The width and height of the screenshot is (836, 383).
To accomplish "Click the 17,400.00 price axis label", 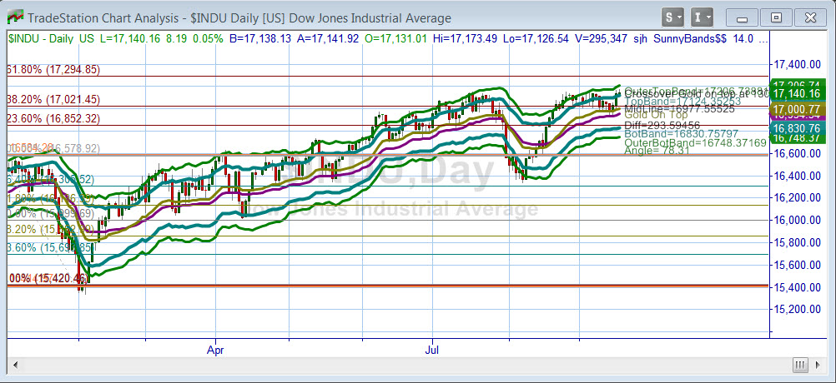I will [798, 64].
